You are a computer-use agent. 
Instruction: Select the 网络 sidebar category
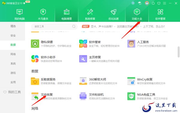pyautogui.click(x=13, y=54)
